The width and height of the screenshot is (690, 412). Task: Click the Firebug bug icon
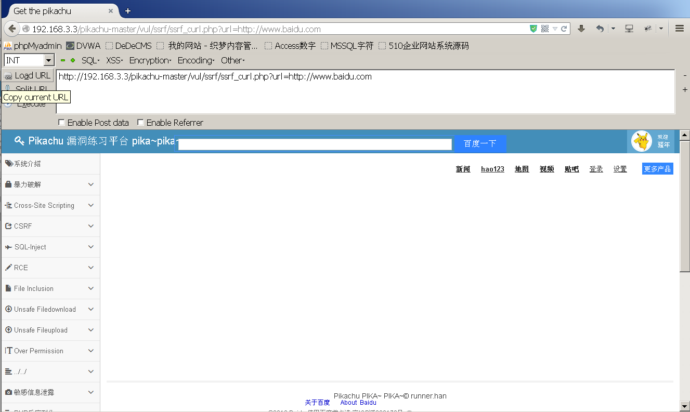coord(648,29)
